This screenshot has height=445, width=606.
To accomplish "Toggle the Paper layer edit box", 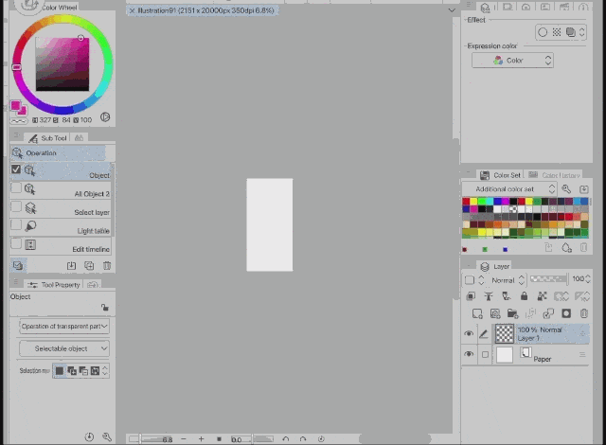I will (485, 354).
